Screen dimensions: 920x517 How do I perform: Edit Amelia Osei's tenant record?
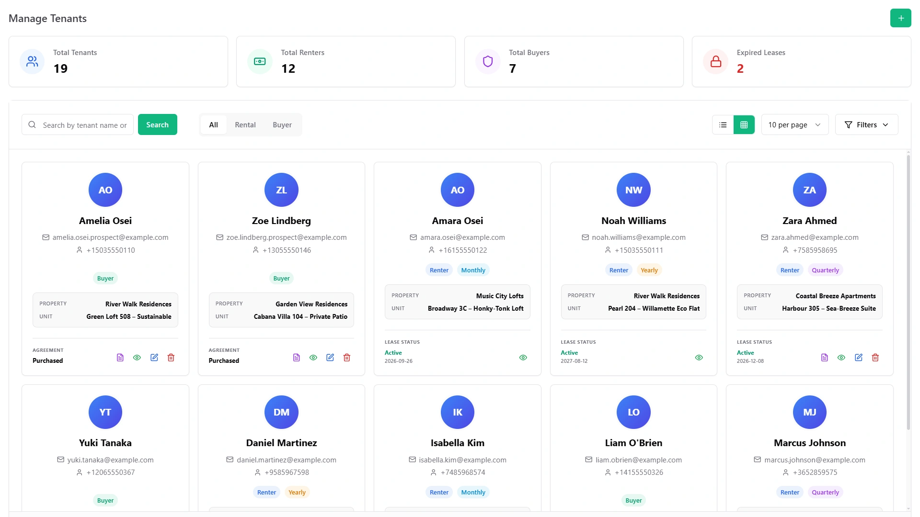click(154, 358)
